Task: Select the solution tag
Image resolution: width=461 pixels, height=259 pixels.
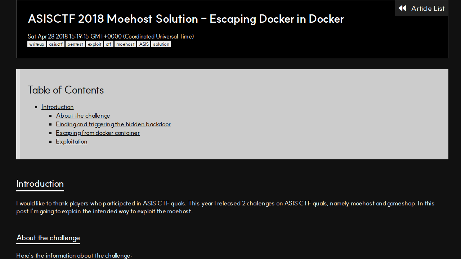Action: coord(161,44)
